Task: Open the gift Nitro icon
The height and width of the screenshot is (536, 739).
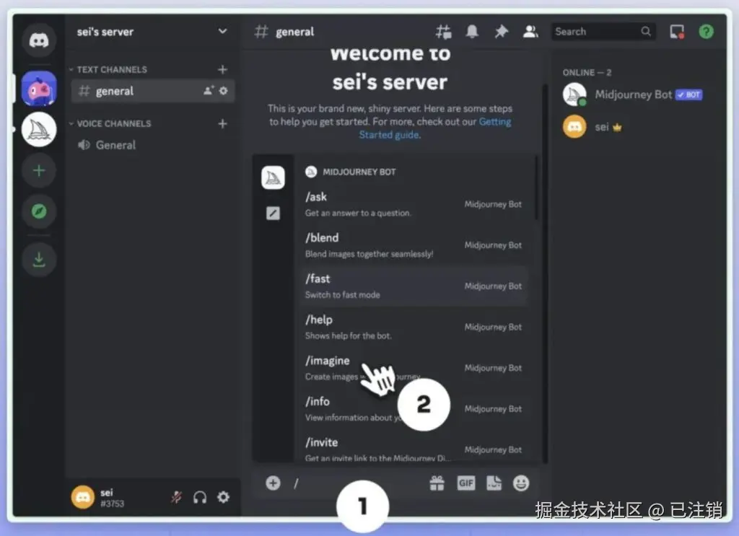Action: 437,483
